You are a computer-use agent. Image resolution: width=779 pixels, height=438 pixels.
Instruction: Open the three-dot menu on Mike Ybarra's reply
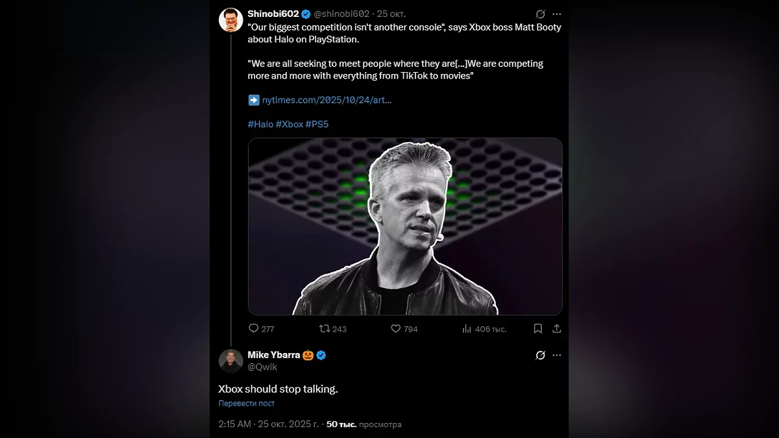pyautogui.click(x=556, y=355)
